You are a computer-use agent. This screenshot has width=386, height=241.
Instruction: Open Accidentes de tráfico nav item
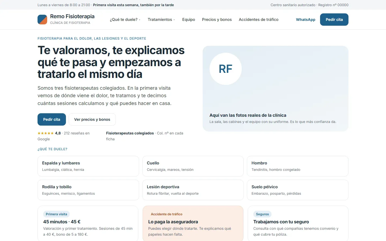259,20
